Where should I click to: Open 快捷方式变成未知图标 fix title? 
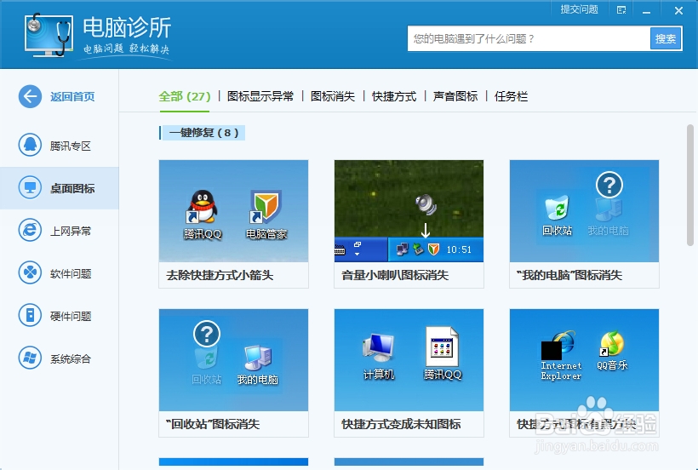(x=401, y=424)
